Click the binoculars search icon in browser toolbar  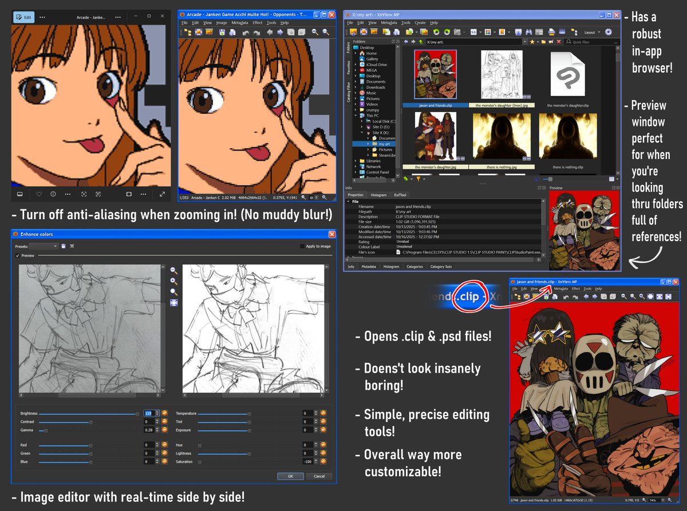pyautogui.click(x=528, y=32)
